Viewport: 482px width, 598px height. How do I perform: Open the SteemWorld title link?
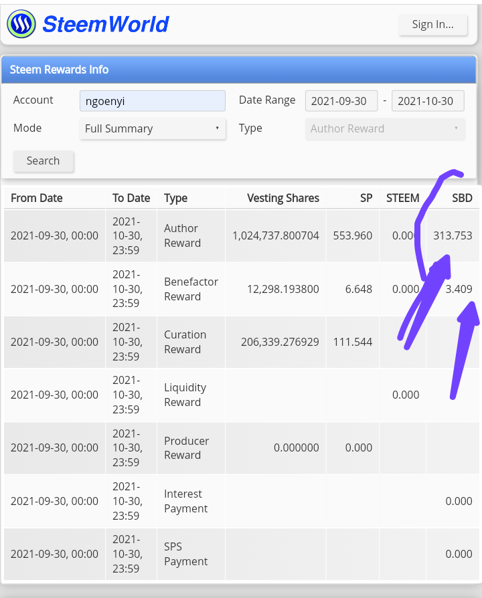(105, 24)
